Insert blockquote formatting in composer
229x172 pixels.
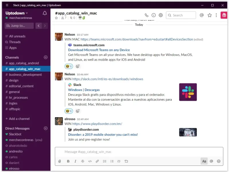(x=119, y=161)
